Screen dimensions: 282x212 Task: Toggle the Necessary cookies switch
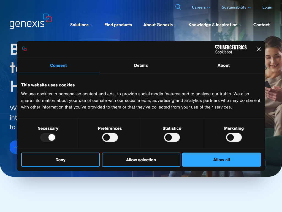pyautogui.click(x=48, y=137)
